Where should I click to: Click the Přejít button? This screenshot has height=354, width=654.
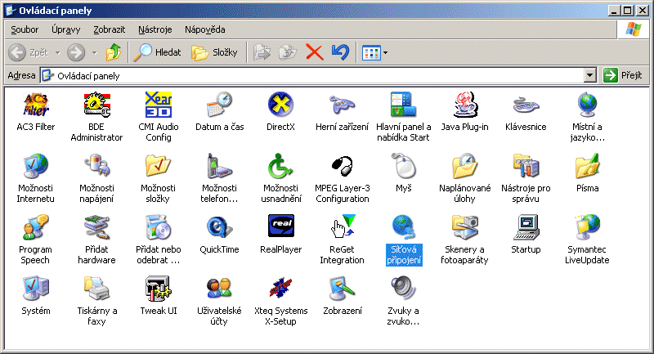(623, 75)
